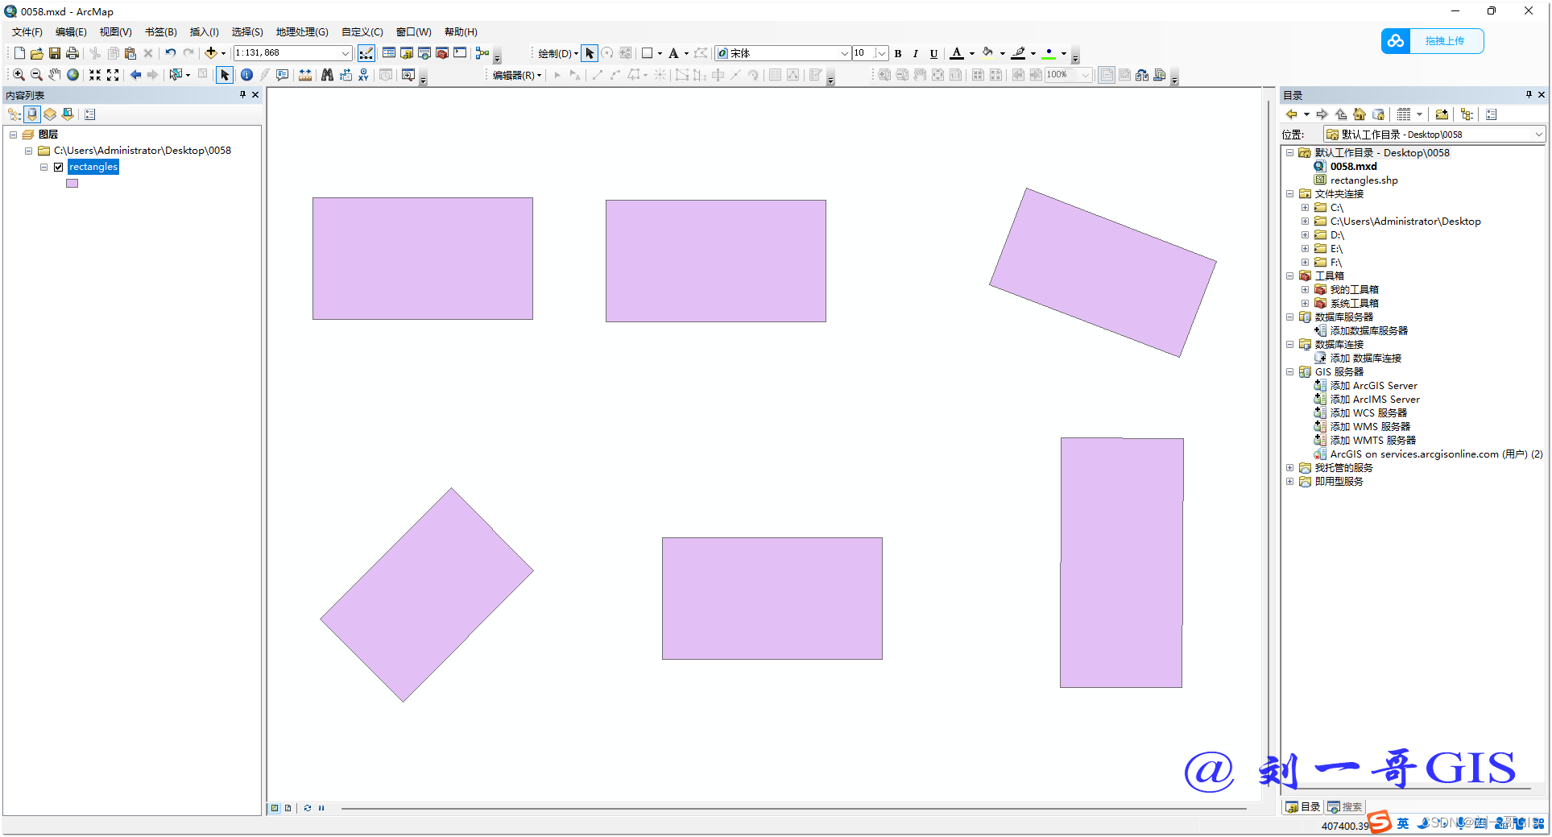Click the Fixed Zoom In icon

pyautogui.click(x=95, y=75)
